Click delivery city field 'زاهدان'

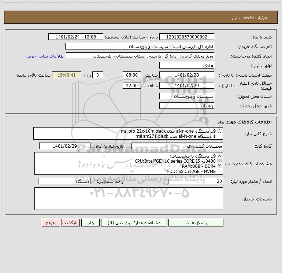[x=187, y=106]
